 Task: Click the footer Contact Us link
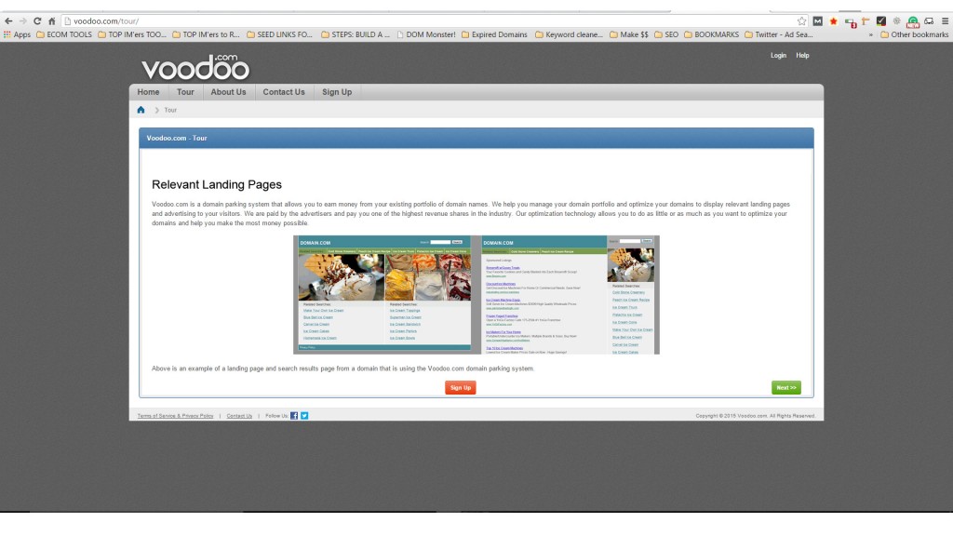(x=239, y=416)
